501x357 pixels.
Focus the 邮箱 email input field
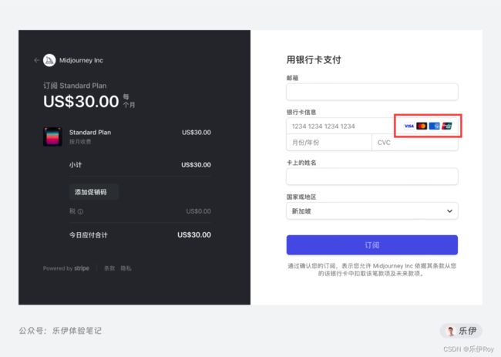(x=372, y=92)
